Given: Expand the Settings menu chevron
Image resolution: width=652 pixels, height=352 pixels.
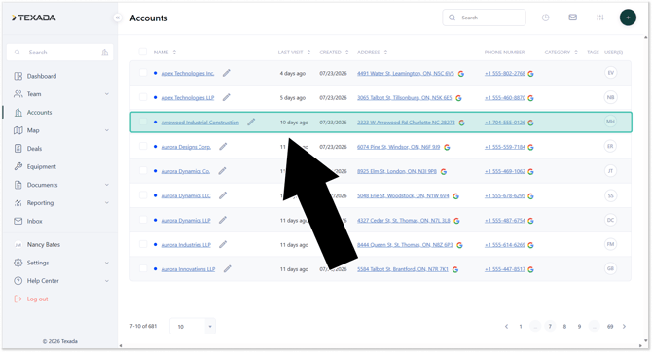Looking at the screenshot, I should (107, 263).
